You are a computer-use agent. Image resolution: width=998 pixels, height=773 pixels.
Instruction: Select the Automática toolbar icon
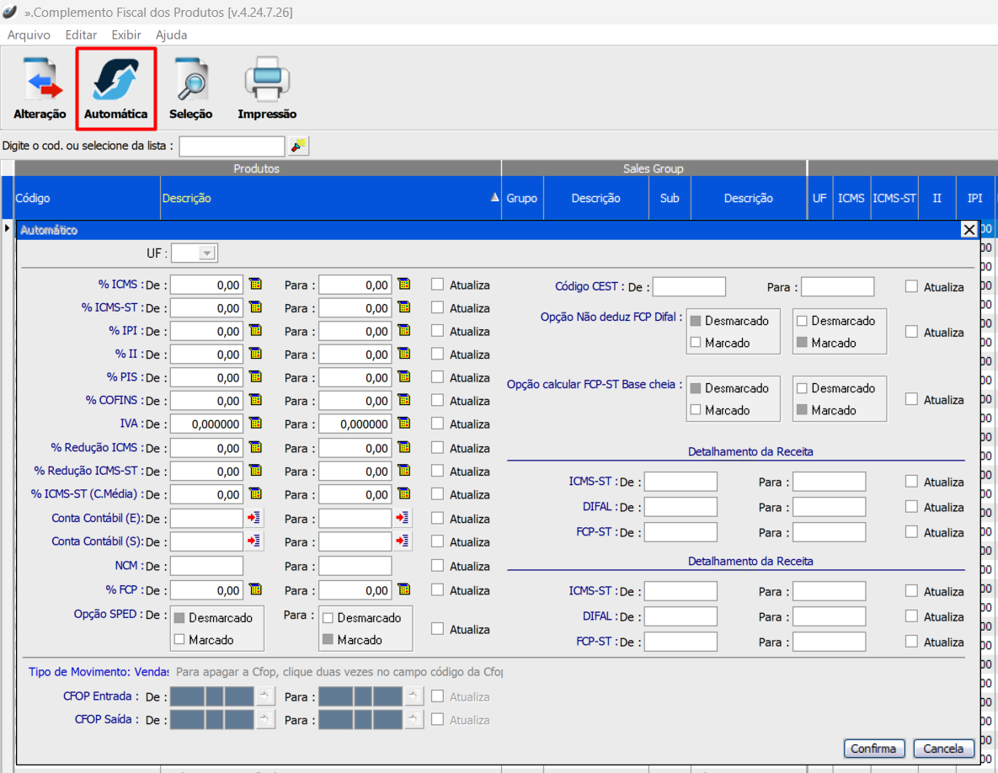115,88
